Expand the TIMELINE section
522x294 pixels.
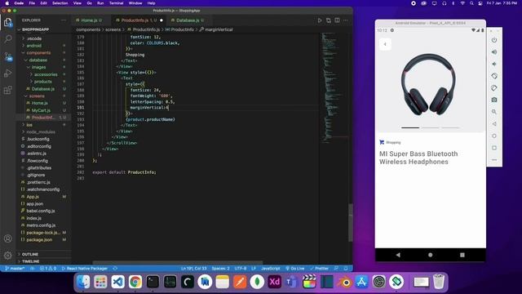coord(31,261)
